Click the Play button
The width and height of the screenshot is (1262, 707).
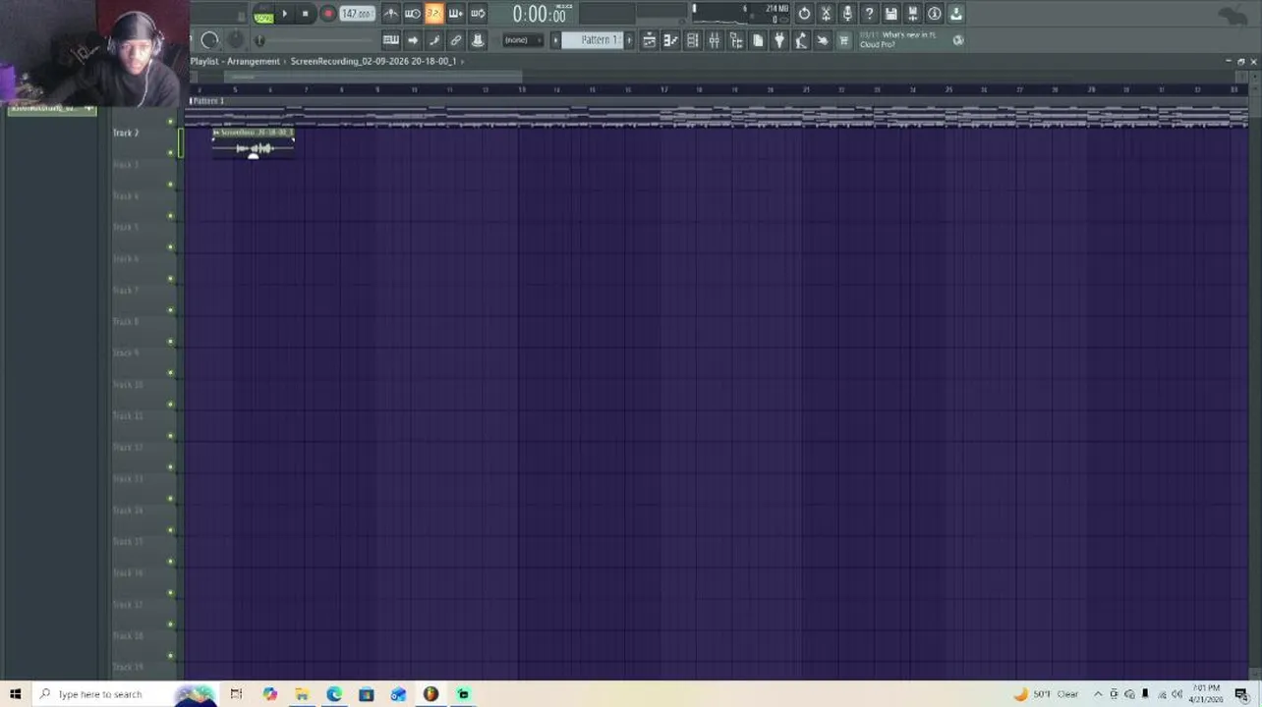[x=285, y=14]
